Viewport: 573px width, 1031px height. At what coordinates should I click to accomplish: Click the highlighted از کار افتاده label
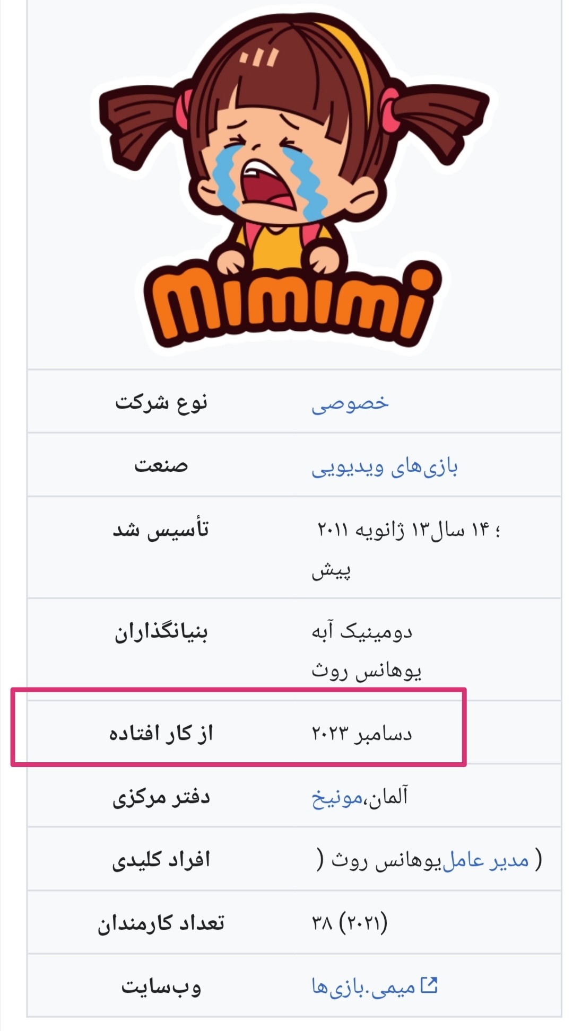pos(161,734)
